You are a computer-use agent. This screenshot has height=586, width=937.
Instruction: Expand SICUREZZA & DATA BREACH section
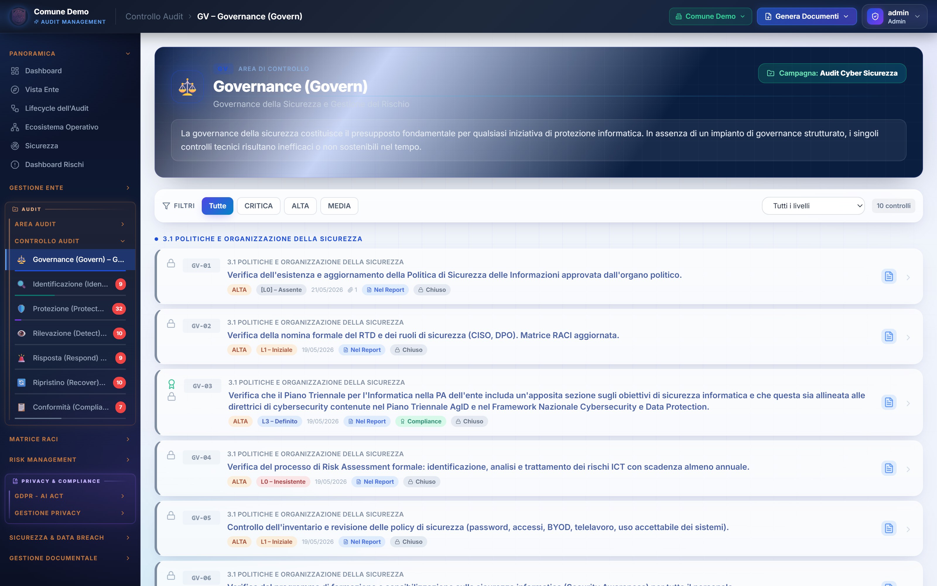click(70, 538)
